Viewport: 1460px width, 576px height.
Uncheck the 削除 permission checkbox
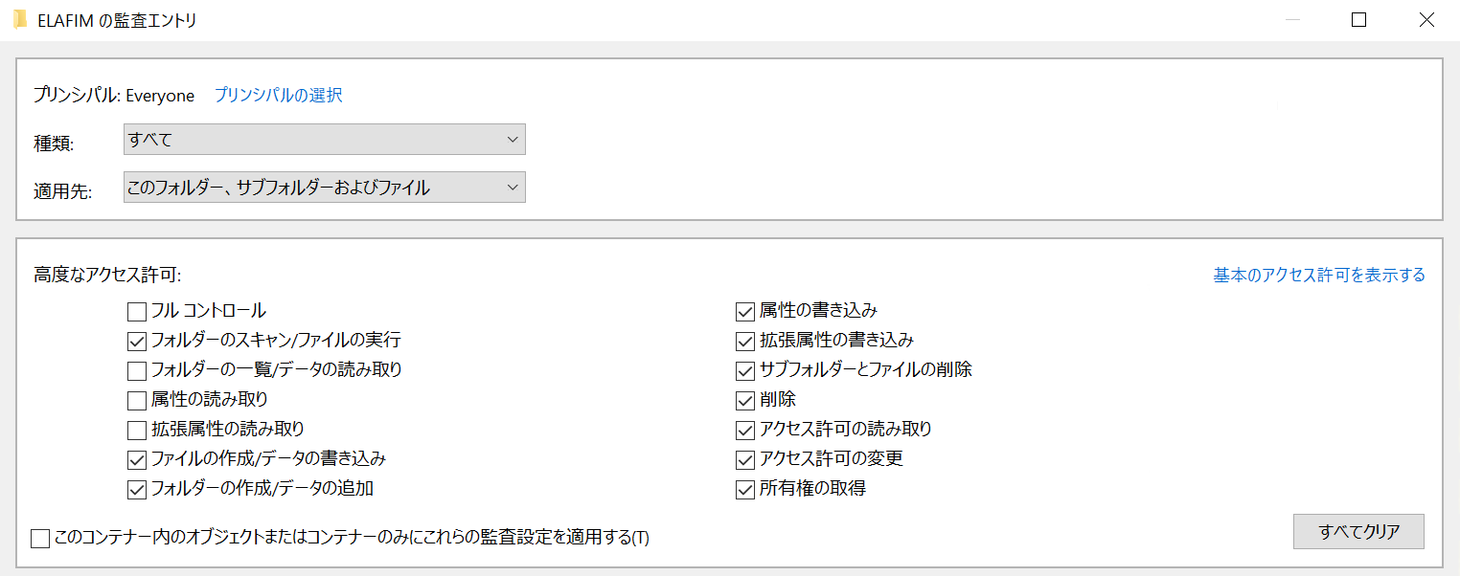(745, 400)
